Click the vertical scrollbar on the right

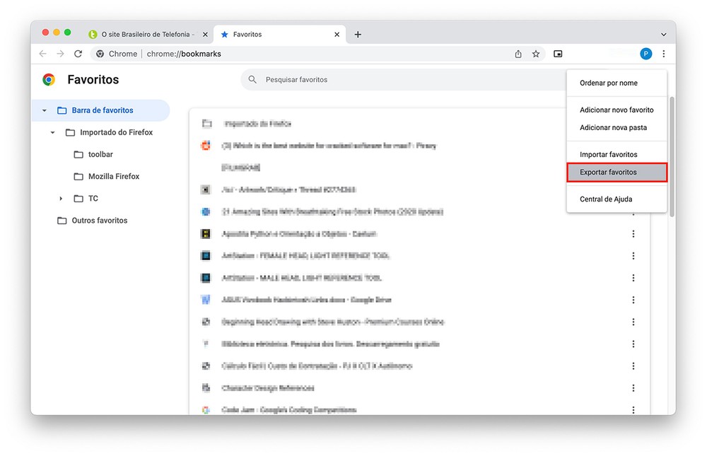point(672,156)
